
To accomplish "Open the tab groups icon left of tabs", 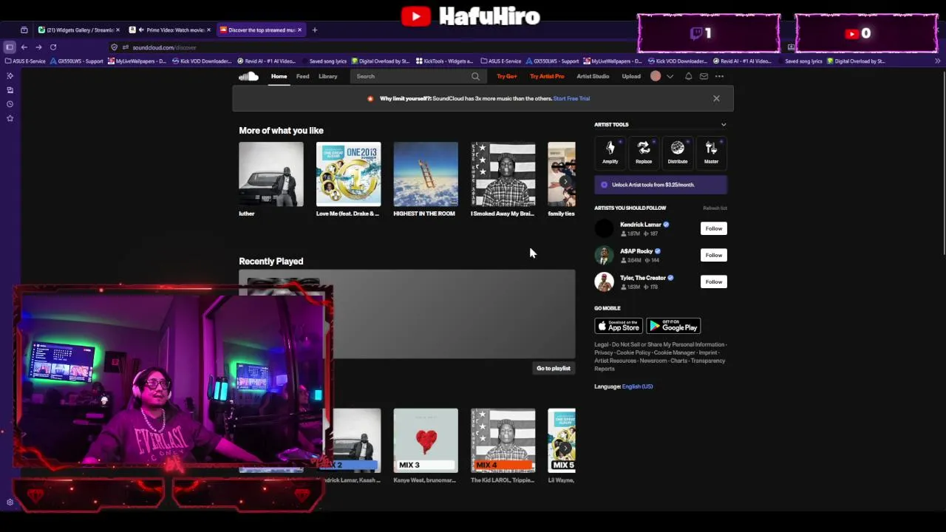I will coord(24,30).
